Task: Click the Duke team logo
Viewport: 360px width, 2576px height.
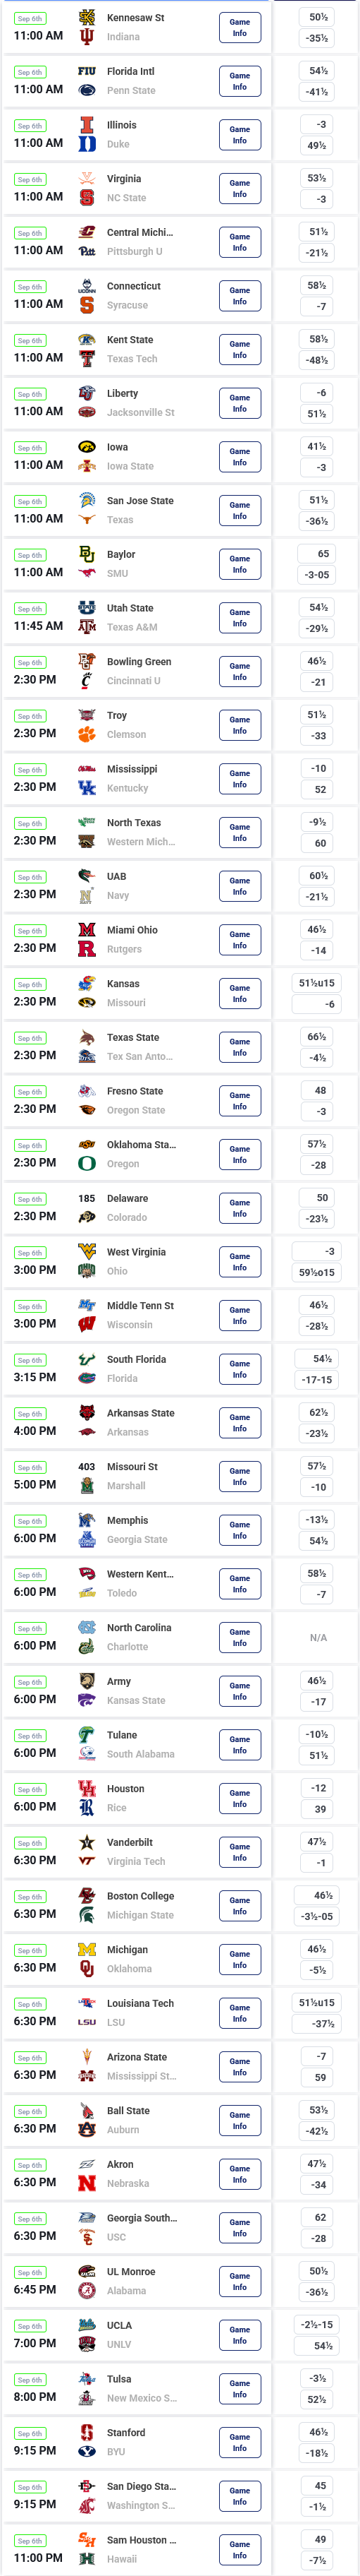Action: point(87,144)
